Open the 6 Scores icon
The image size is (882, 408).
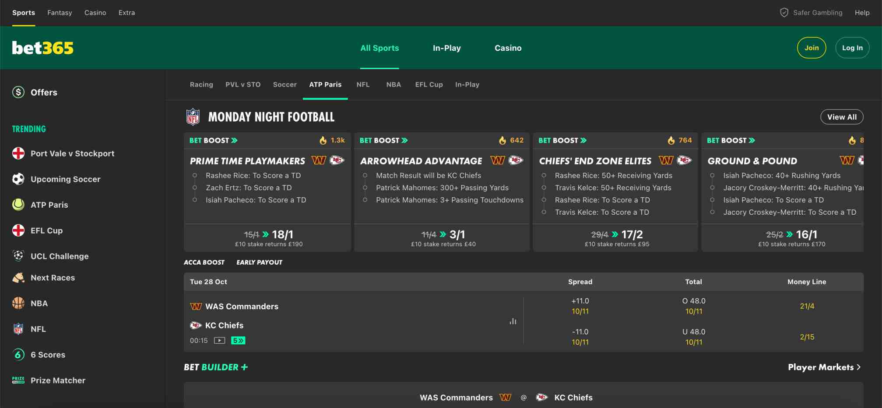(18, 355)
